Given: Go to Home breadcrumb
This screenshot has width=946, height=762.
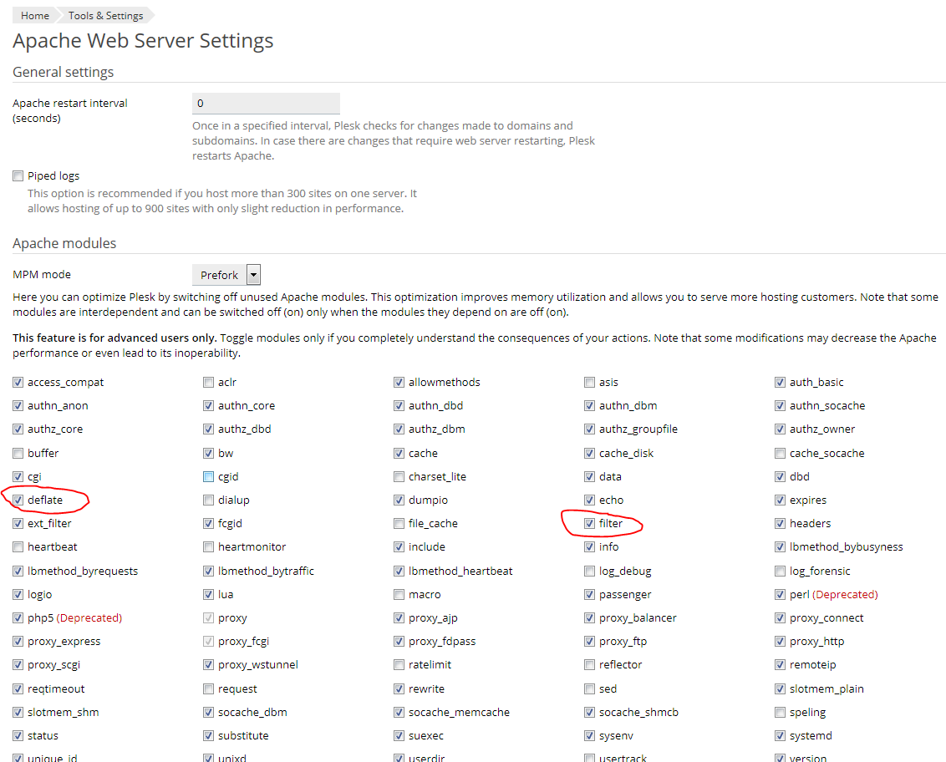Looking at the screenshot, I should click(34, 15).
